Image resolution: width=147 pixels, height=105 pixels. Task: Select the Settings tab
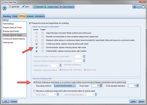coord(22,16)
